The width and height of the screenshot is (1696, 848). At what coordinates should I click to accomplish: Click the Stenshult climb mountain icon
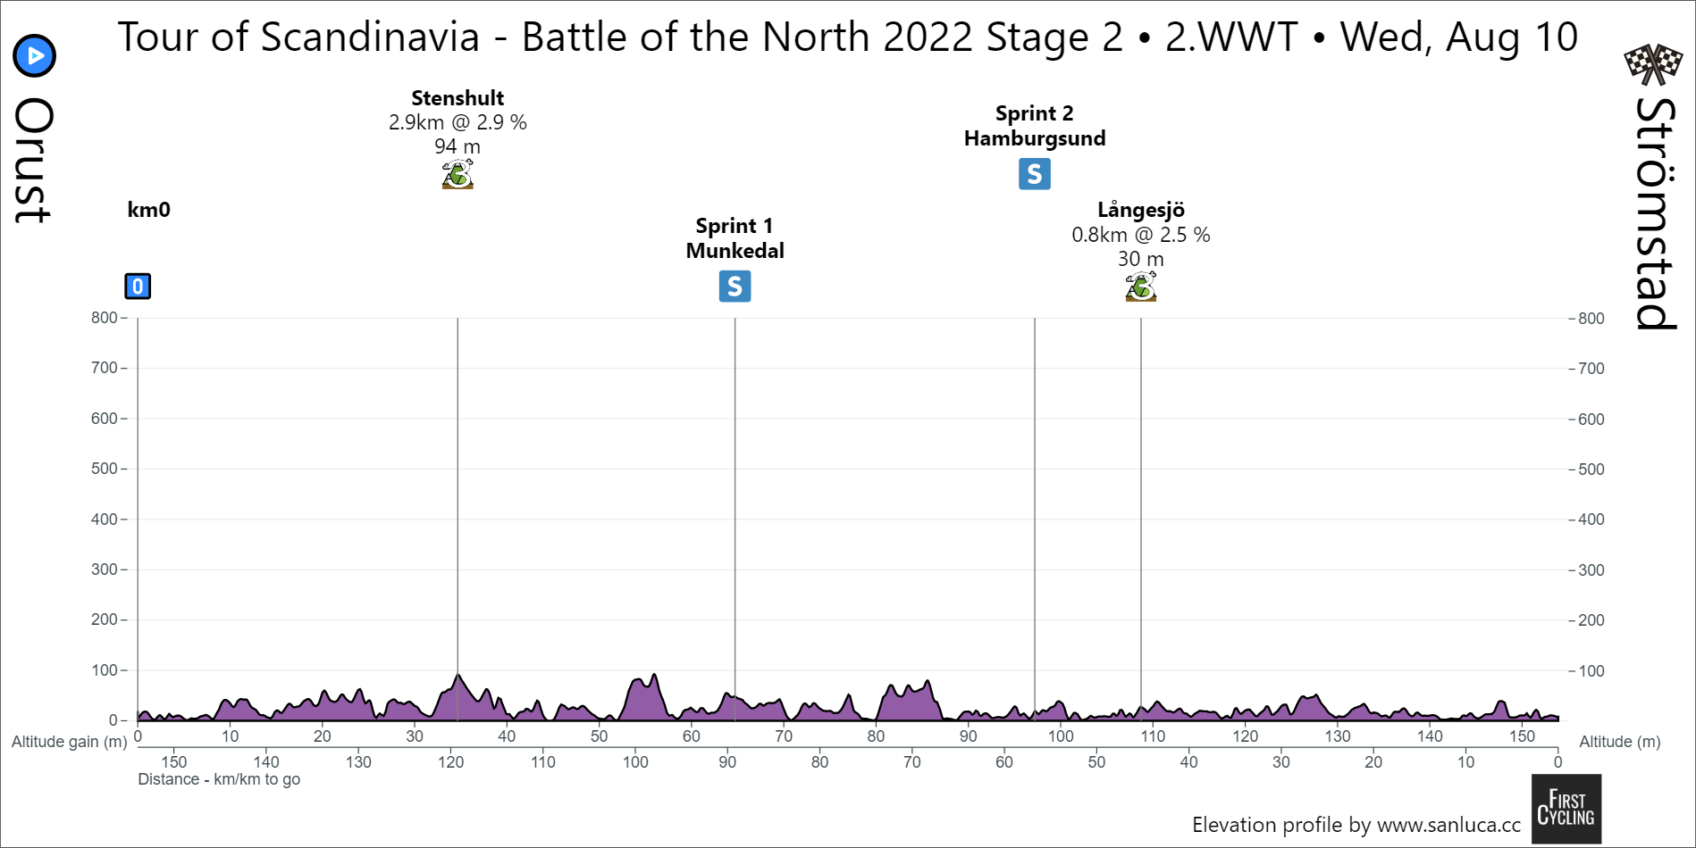[458, 174]
